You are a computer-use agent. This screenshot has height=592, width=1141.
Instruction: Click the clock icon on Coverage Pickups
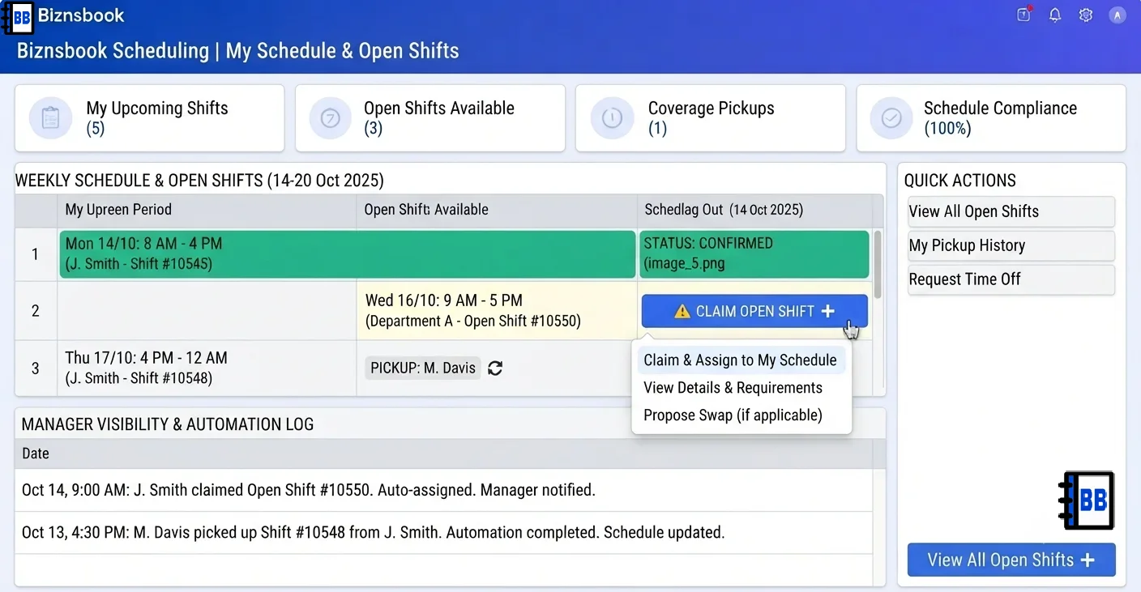pos(612,118)
